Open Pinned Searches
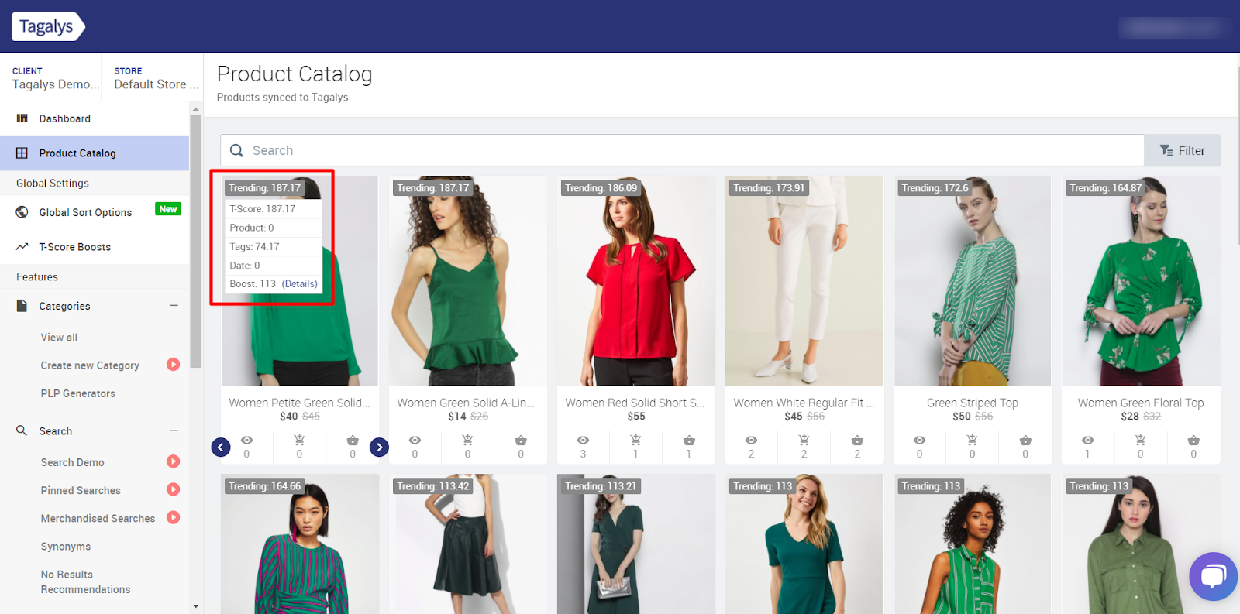The width and height of the screenshot is (1240, 614). [x=81, y=490]
